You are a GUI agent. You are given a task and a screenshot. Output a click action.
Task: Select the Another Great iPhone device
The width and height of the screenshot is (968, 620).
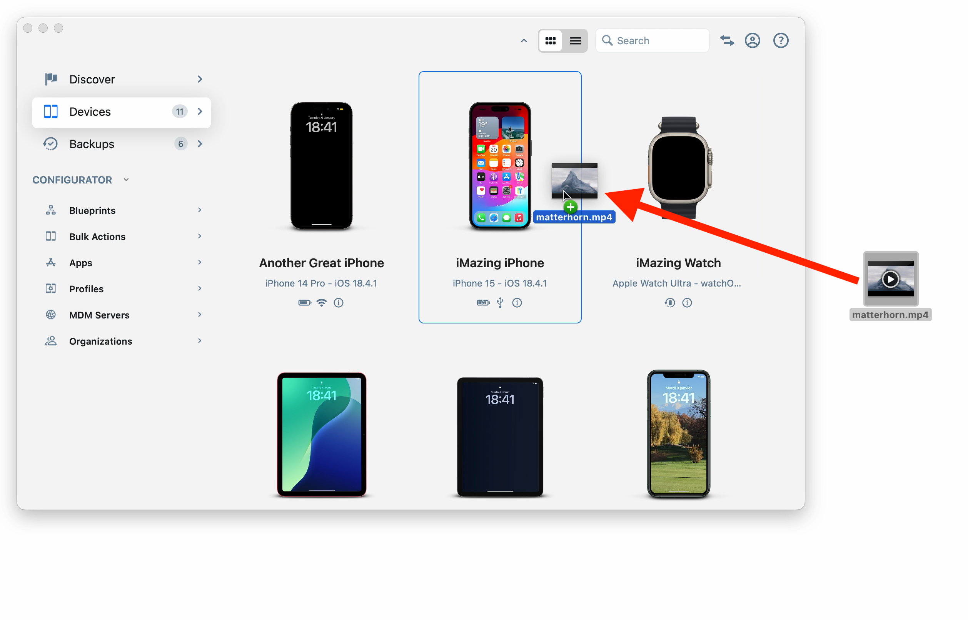[321, 166]
